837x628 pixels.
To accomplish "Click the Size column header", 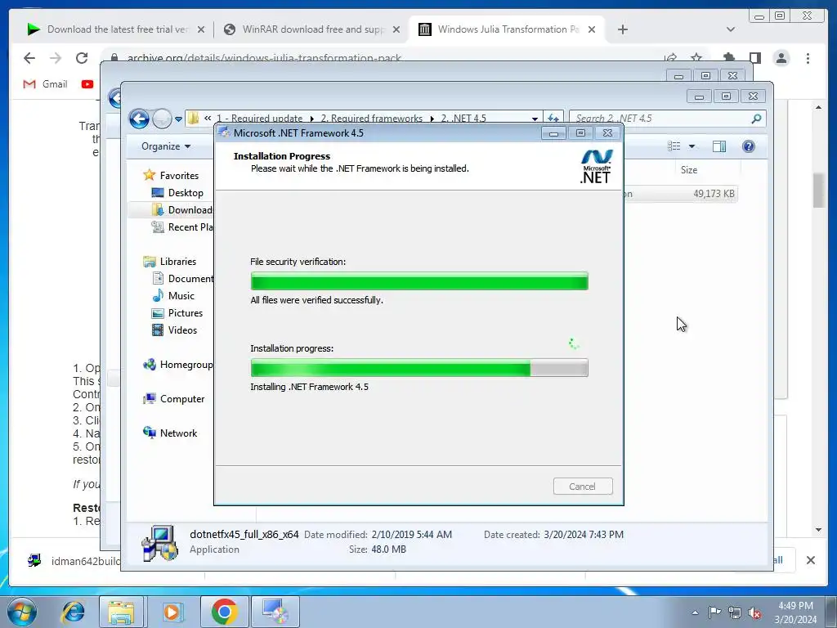I will (688, 170).
